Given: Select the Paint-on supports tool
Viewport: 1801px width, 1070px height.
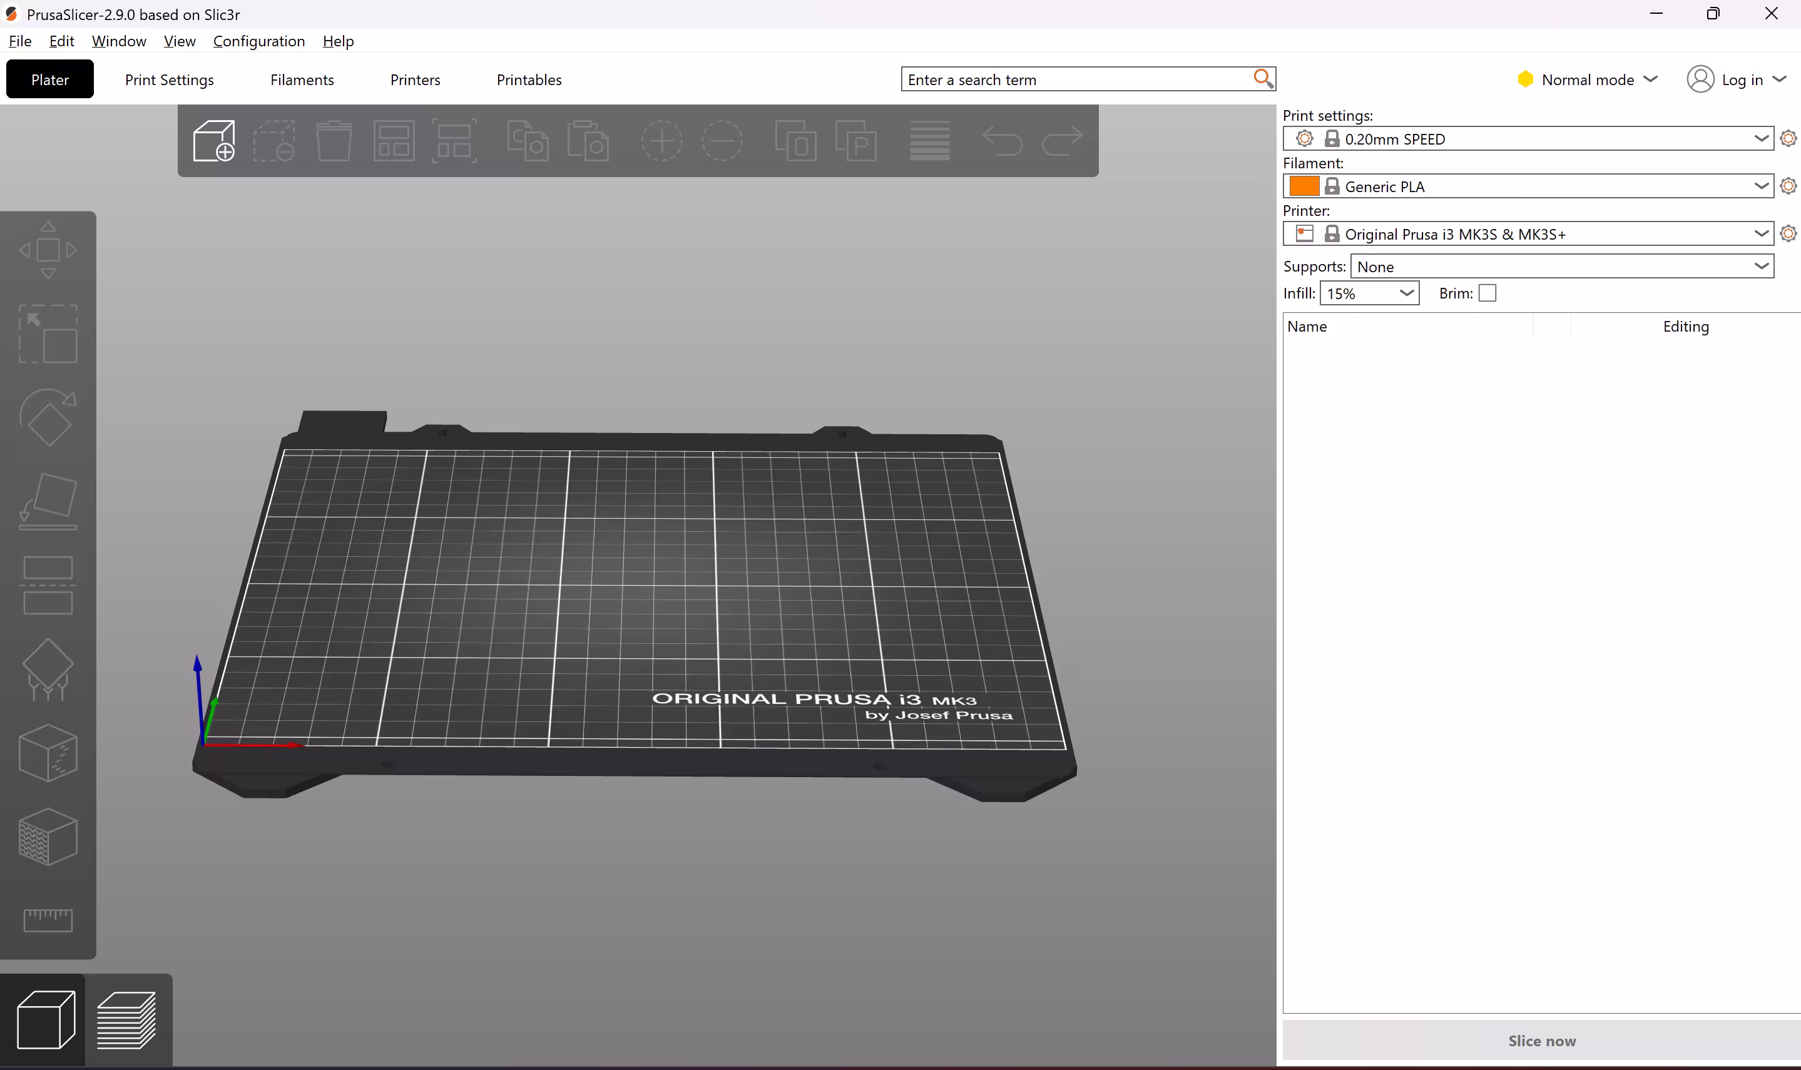Looking at the screenshot, I should click(48, 669).
